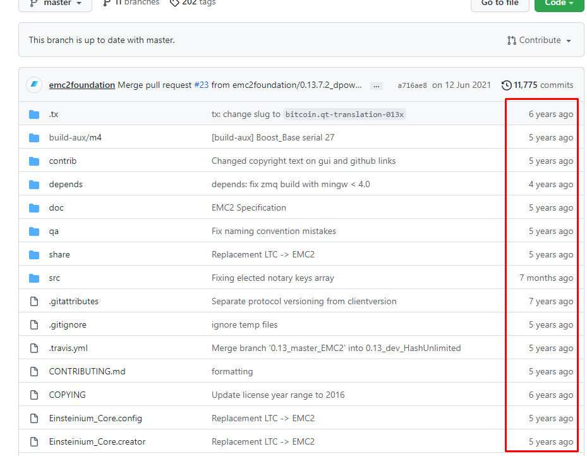587x456 pixels.
Task: View the 11,775 commits history
Action: click(538, 85)
